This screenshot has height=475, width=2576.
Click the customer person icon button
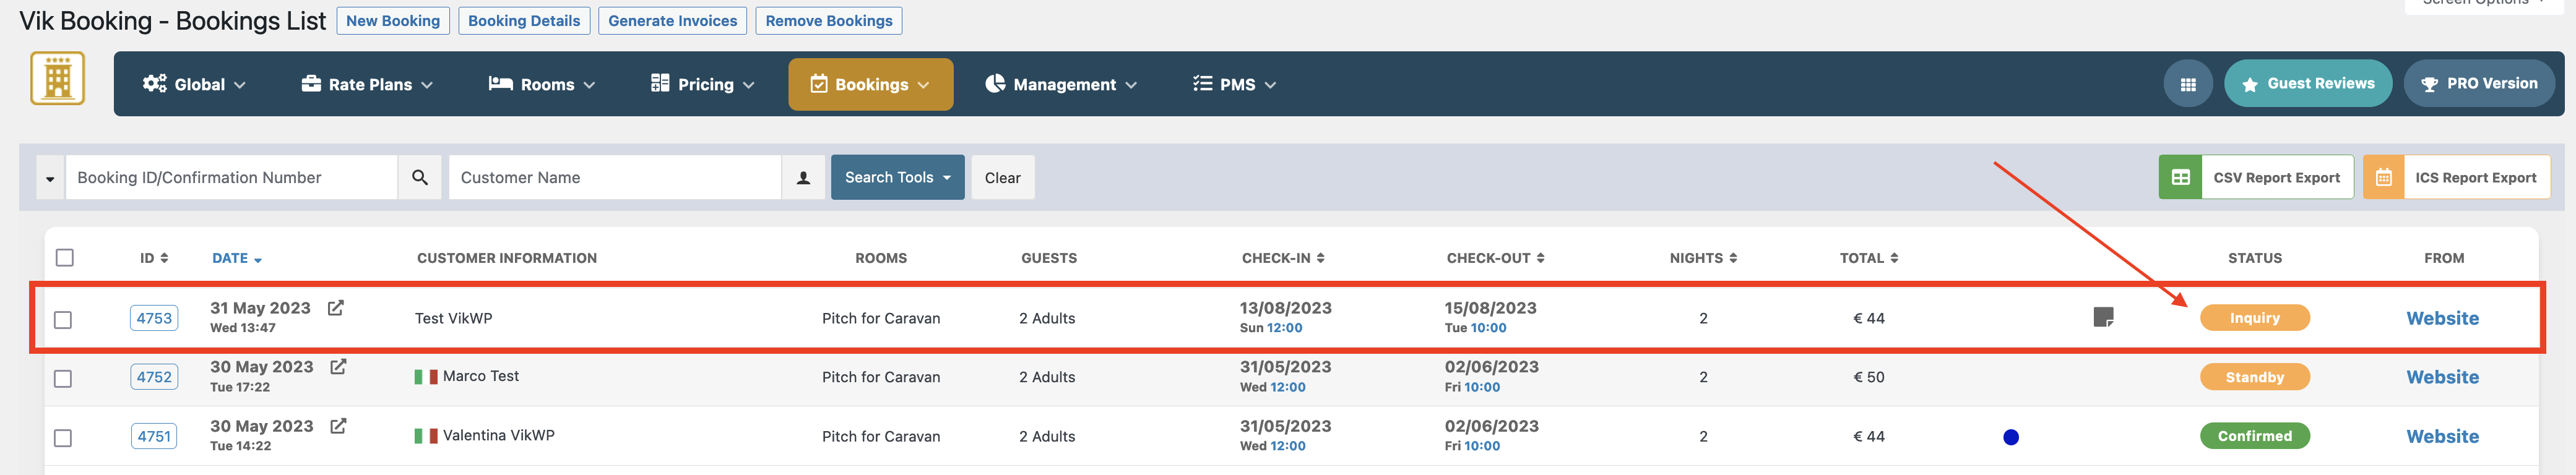pos(803,177)
